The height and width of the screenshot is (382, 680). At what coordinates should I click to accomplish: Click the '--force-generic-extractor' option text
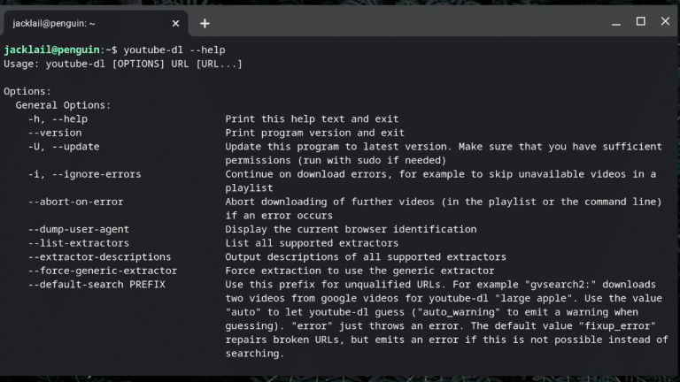pyautogui.click(x=103, y=271)
